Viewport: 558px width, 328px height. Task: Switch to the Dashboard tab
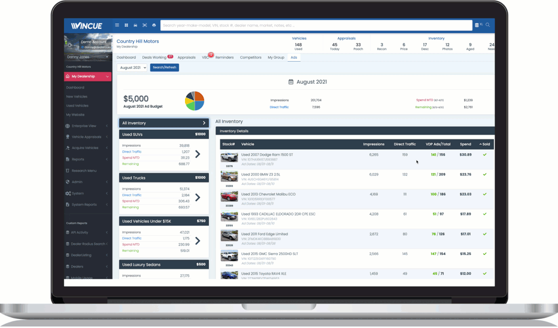tap(126, 57)
